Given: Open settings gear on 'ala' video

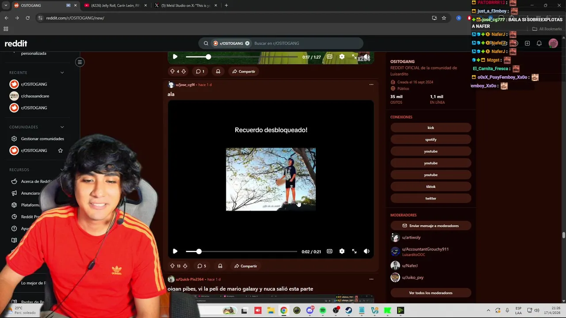Looking at the screenshot, I should [342, 251].
